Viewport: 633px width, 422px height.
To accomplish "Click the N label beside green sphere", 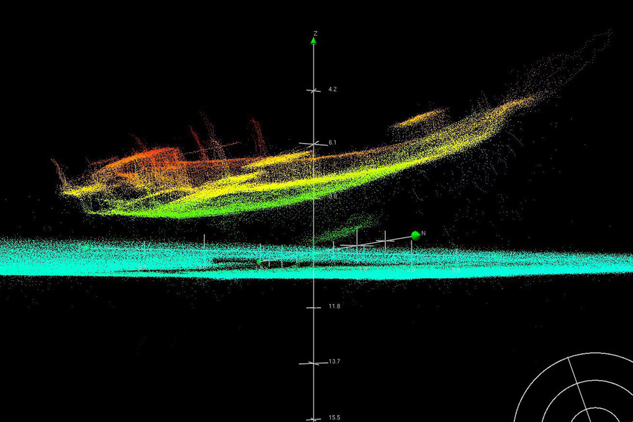I will tap(424, 233).
